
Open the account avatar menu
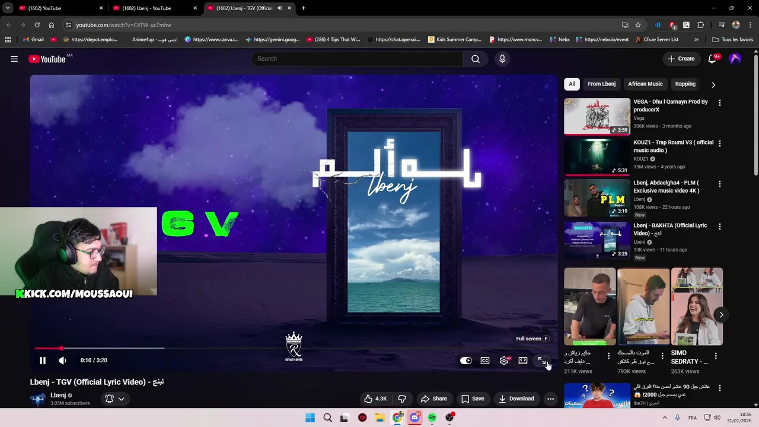pos(735,59)
